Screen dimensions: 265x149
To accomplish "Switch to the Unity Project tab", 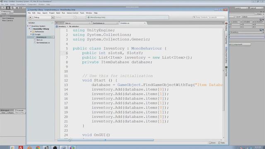I will [5, 111].
